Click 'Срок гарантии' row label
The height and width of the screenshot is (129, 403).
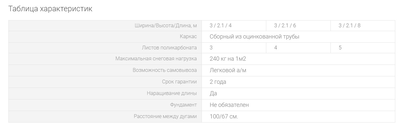click(x=179, y=82)
